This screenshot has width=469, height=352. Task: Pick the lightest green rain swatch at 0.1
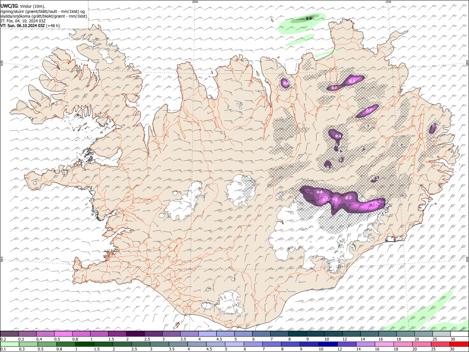pyautogui.click(x=9, y=344)
